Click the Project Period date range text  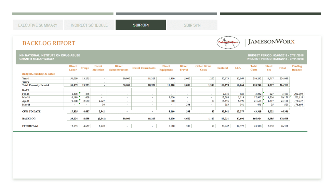pos(275,59)
